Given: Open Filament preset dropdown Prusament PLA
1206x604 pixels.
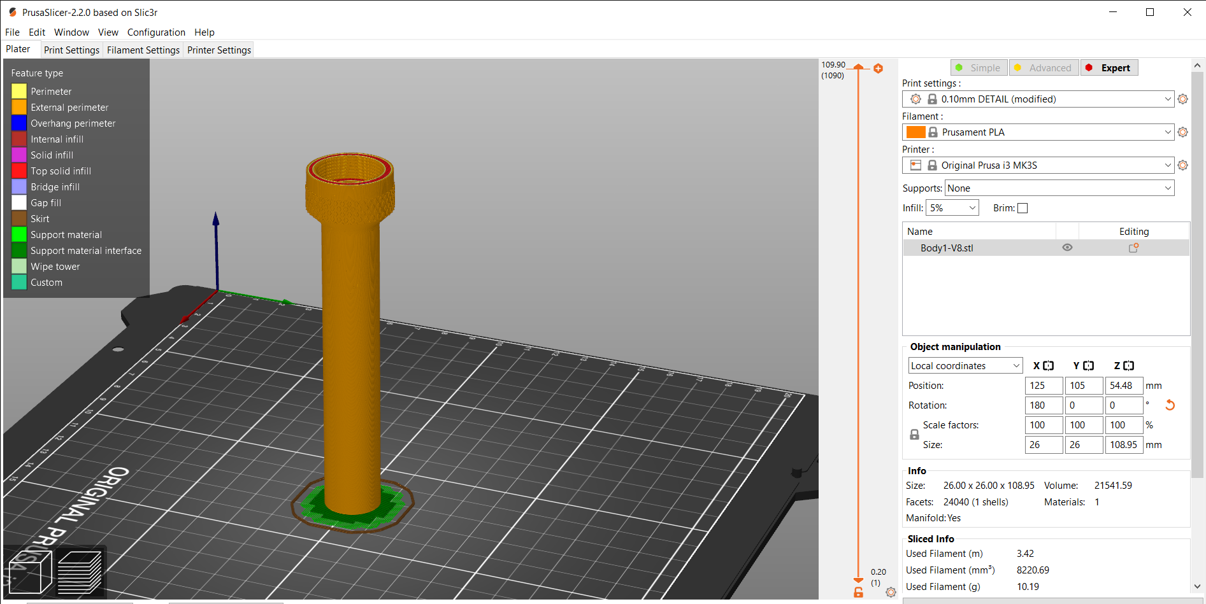Looking at the screenshot, I should click(x=1038, y=132).
